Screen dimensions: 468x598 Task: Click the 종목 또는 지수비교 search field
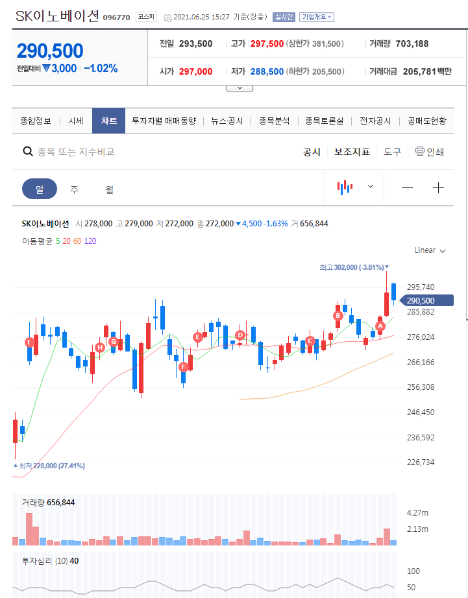(76, 152)
